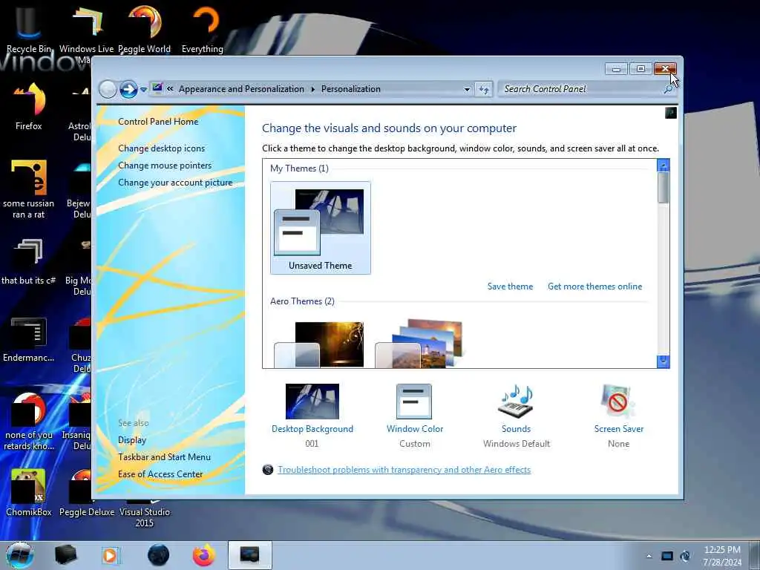Viewport: 760px width, 570px height.
Task: Open Firefox from the taskbar
Action: pyautogui.click(x=204, y=555)
